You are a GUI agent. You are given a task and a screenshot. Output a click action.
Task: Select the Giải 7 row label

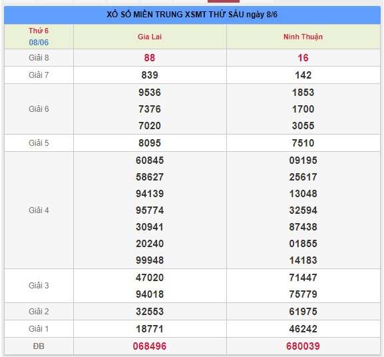39,75
